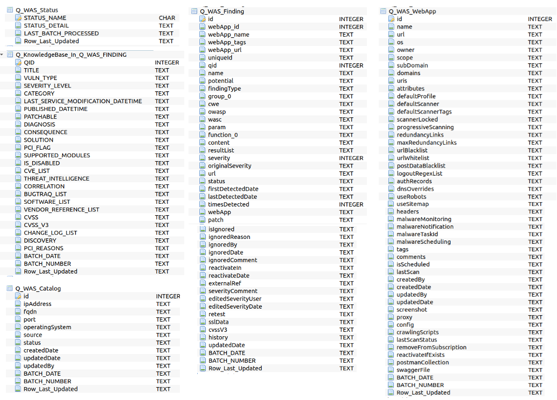Select the Q_WAS_Catalog table name
This screenshot has height=400, width=557.
click(x=38, y=288)
